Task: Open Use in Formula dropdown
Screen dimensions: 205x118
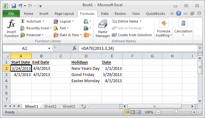Action: (x=128, y=28)
